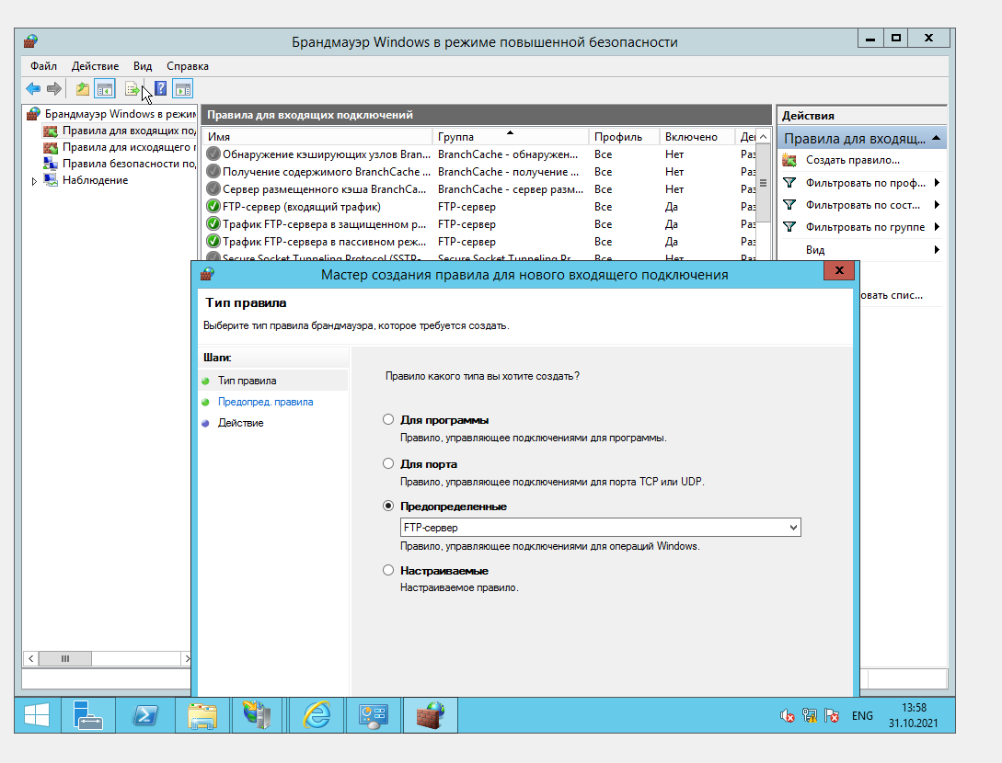Image resolution: width=1002 pixels, height=763 pixels.
Task: Click the network status tray icon
Action: pyautogui.click(x=810, y=716)
